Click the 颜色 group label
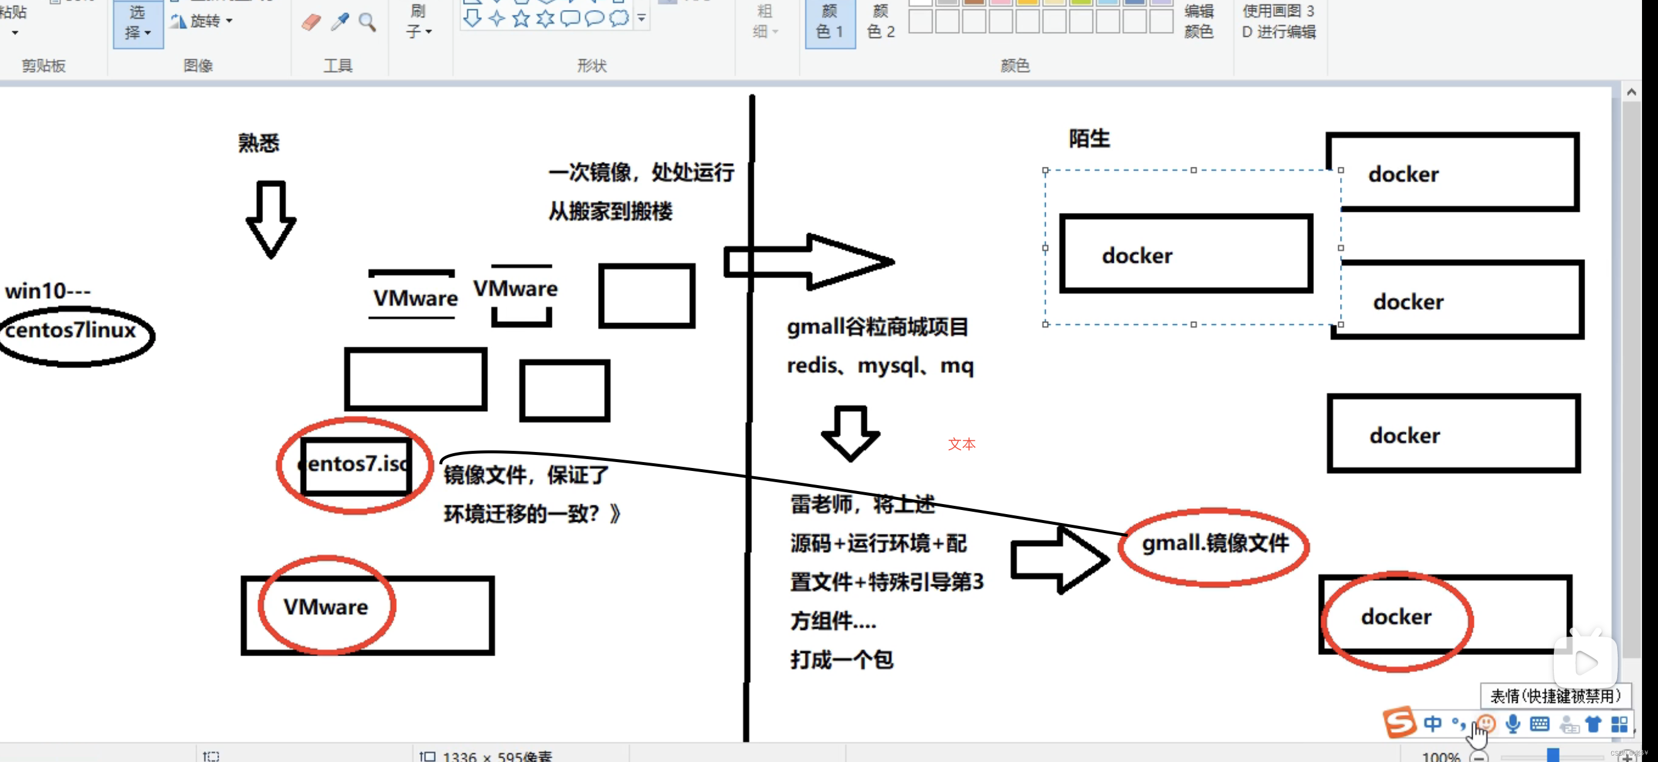The width and height of the screenshot is (1658, 762). pyautogui.click(x=1015, y=66)
